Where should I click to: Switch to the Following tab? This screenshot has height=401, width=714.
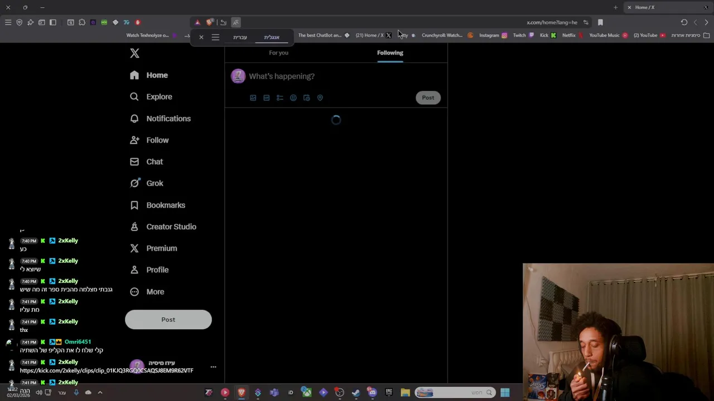coord(390,53)
